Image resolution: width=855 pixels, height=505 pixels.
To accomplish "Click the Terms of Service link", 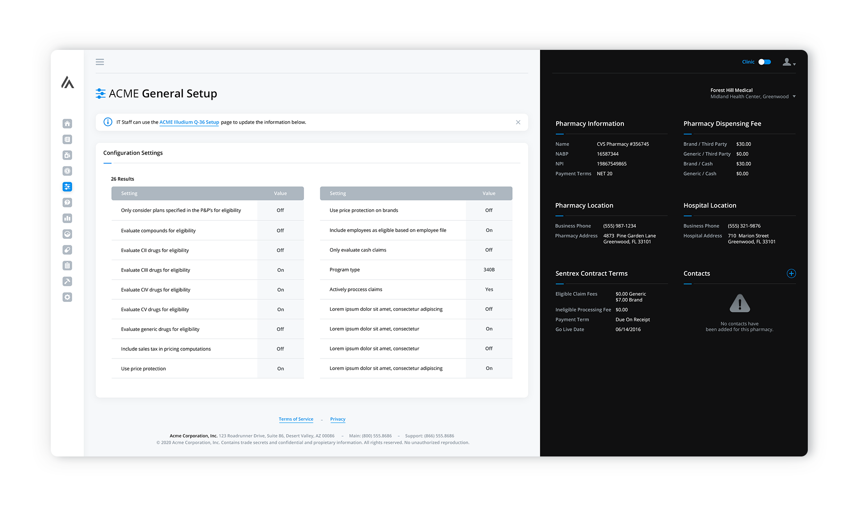I will click(x=296, y=419).
